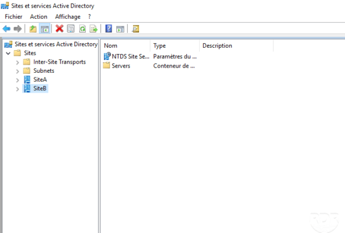
Task: Open the Fichier menu
Action: click(13, 17)
